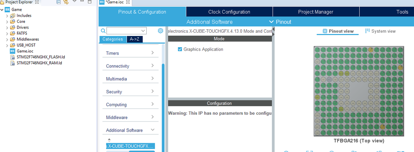Expand the Drivers folder
The width and height of the screenshot is (414, 152).
(x=7, y=27)
